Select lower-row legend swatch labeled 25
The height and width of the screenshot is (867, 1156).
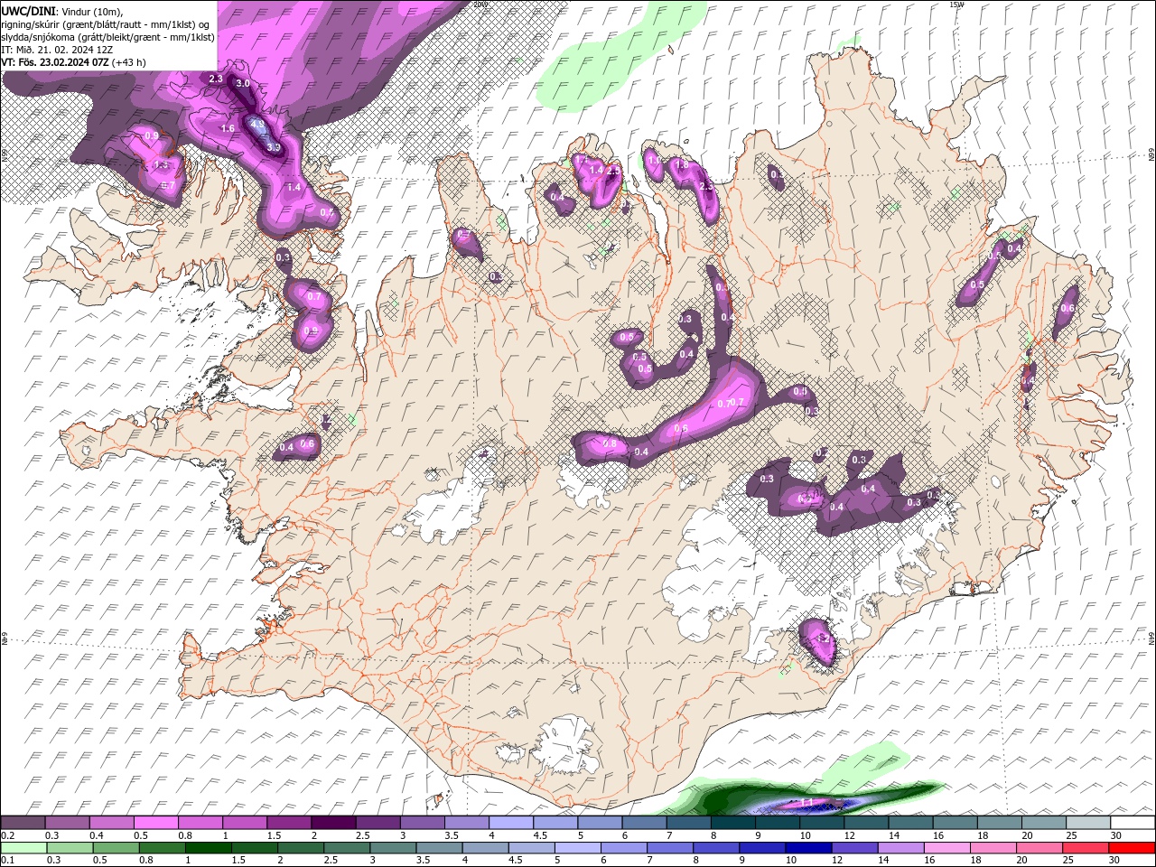(x=1085, y=848)
